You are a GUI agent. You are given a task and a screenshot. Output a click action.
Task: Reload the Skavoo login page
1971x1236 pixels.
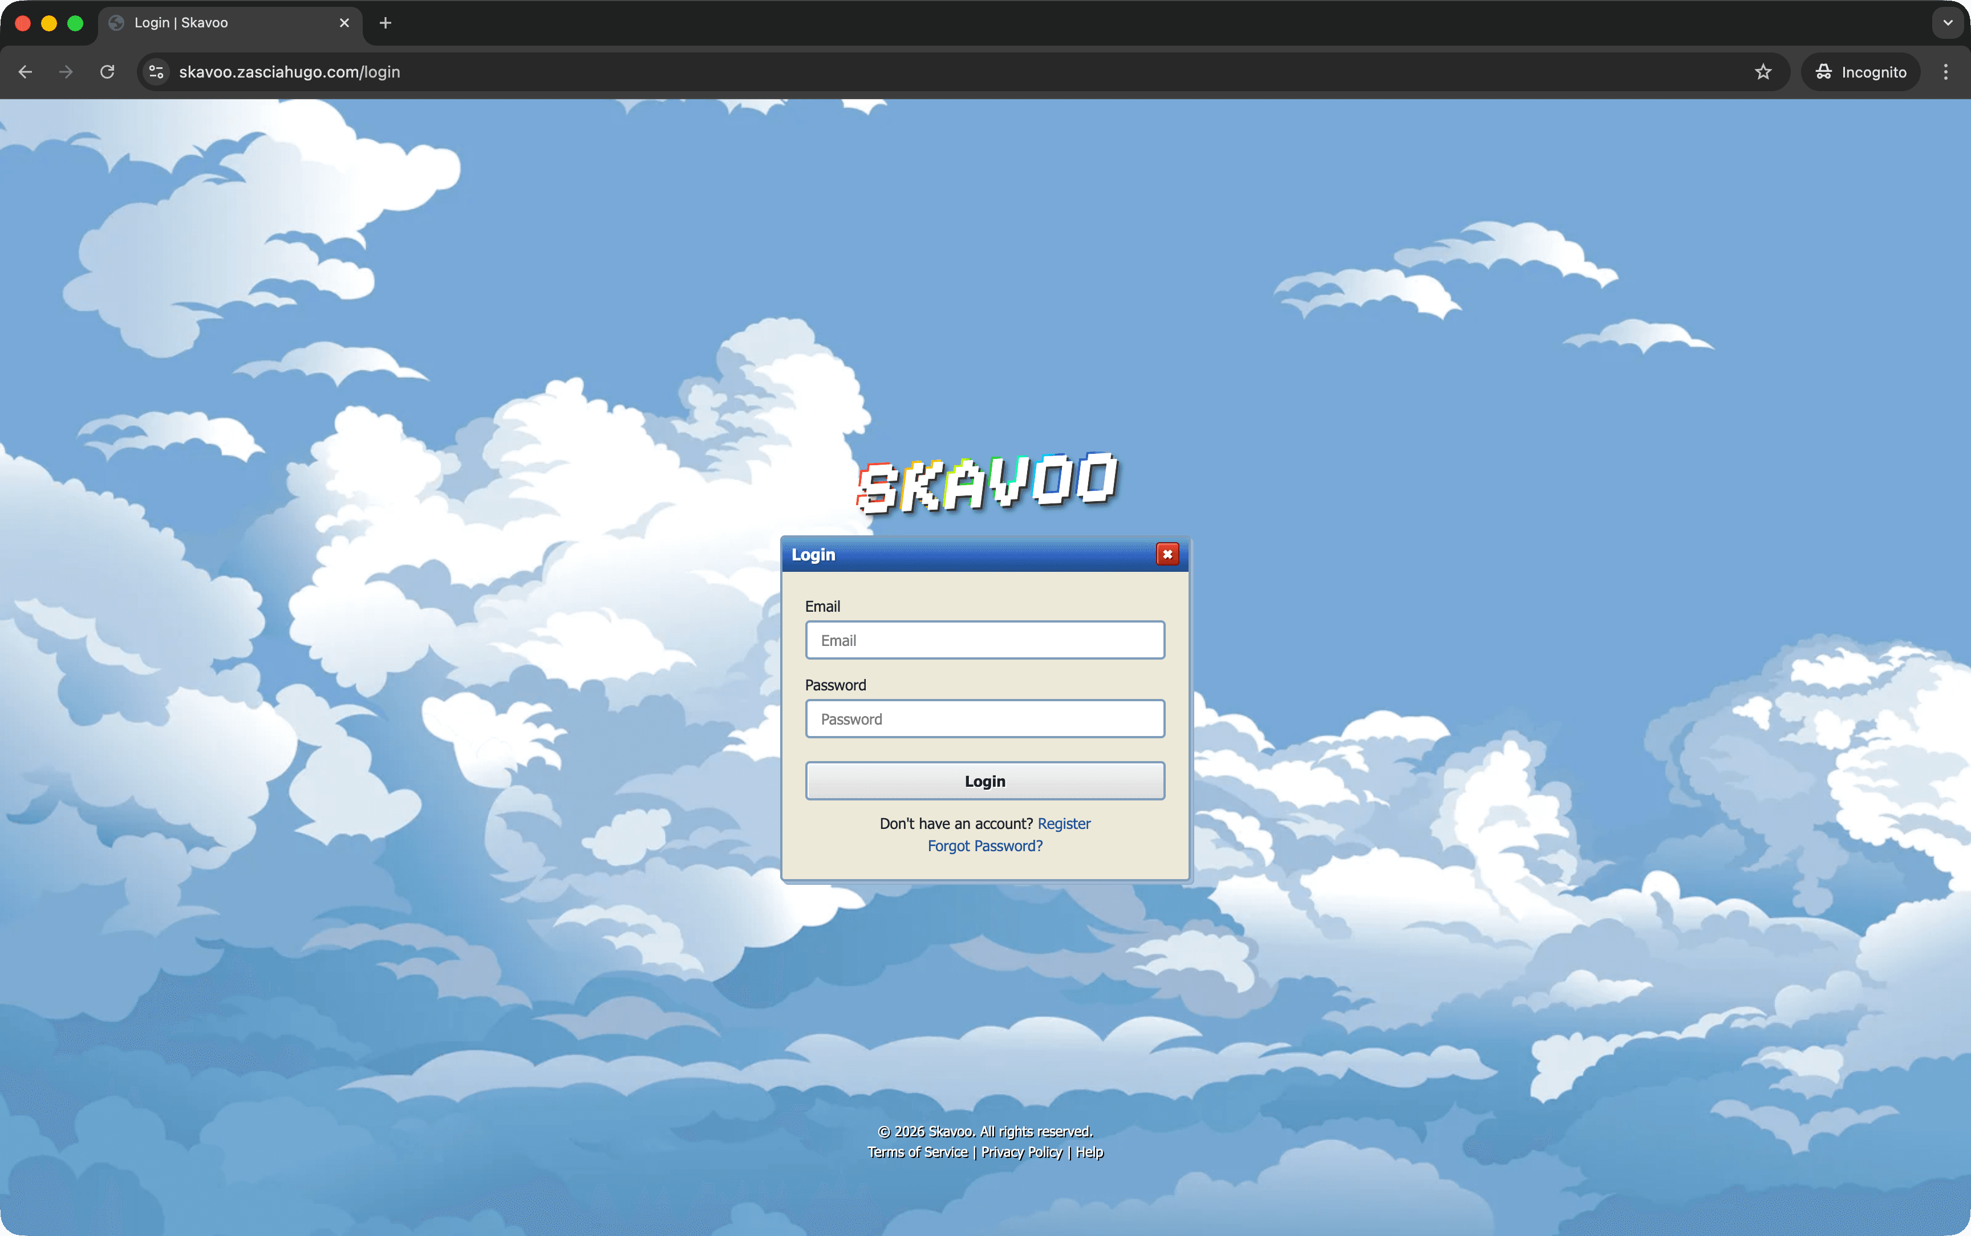click(x=106, y=72)
